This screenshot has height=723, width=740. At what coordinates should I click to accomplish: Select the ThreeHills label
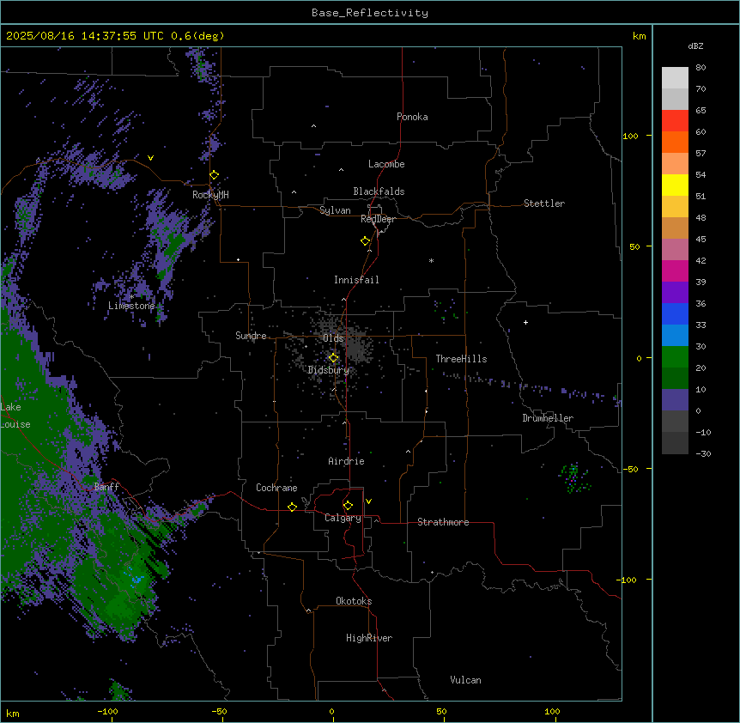(x=461, y=359)
